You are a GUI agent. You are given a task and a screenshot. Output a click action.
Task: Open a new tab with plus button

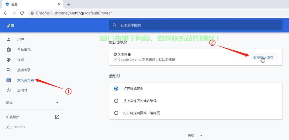(69, 4)
